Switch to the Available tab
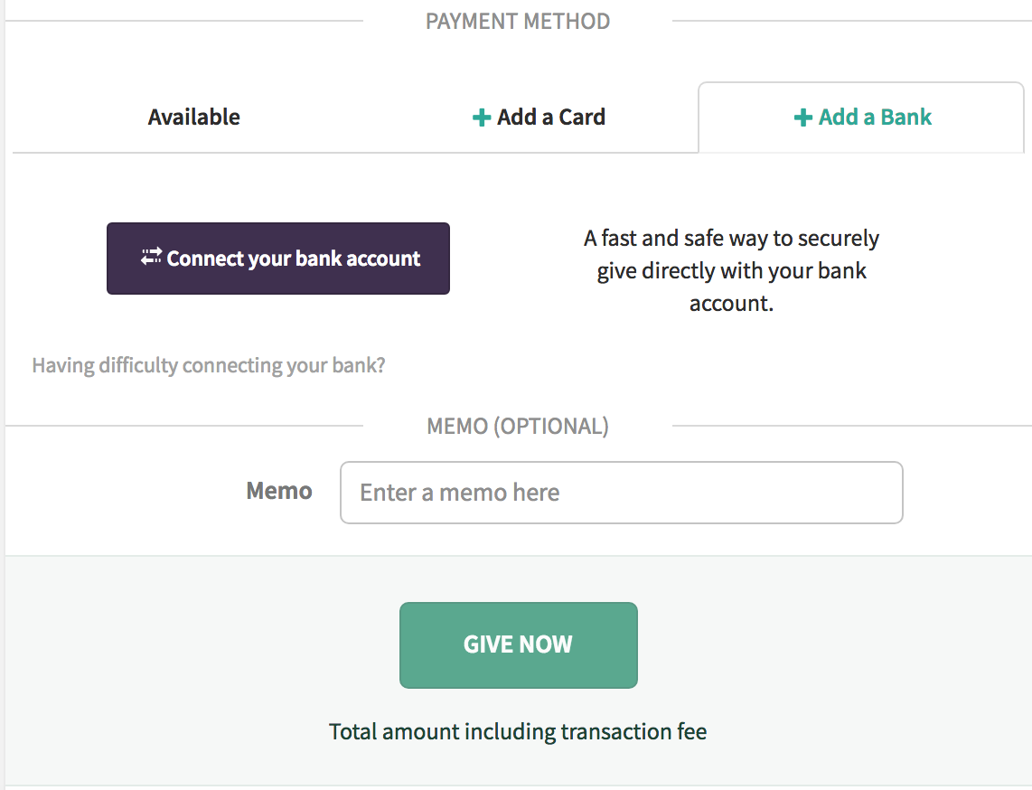Screen dimensions: 1032x790 [194, 118]
